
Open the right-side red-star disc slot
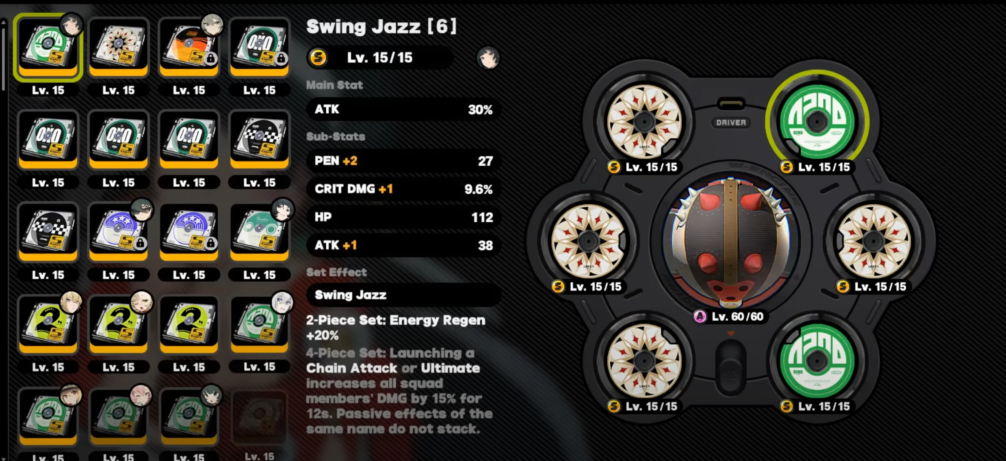[874, 241]
